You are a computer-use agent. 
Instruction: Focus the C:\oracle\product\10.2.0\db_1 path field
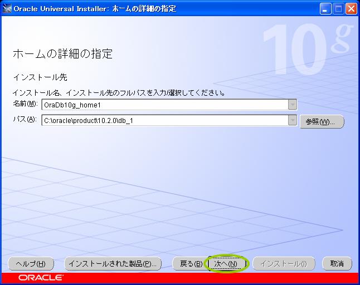[x=165, y=120]
